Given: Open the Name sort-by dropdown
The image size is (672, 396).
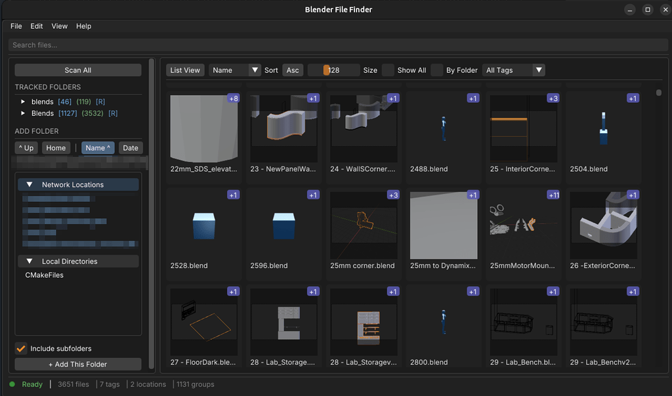Looking at the screenshot, I should click(x=235, y=70).
